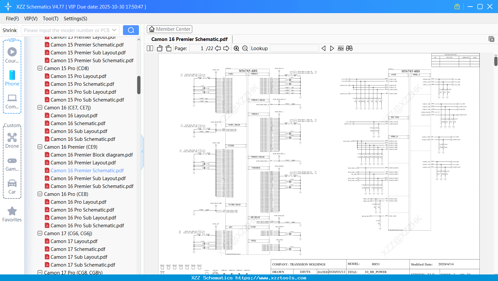Open Camon 16 Sub Layout.pdf
The width and height of the screenshot is (498, 281).
79,131
